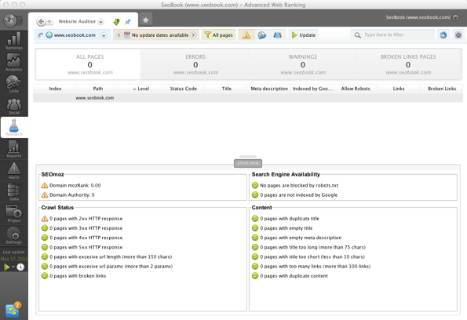Viewport: 467px width, 320px height.
Task: Click the green play update icon in sidebar
Action: click(6, 267)
